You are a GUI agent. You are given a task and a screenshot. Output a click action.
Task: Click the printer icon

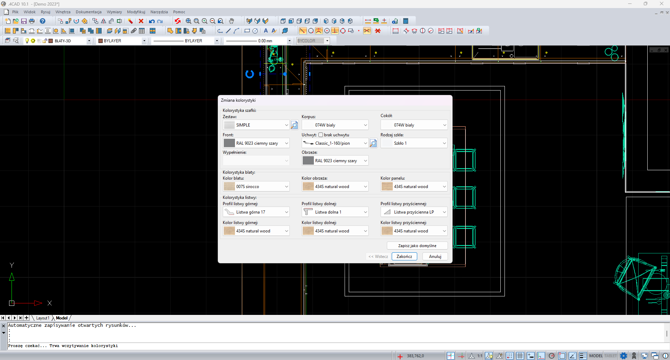32,21
